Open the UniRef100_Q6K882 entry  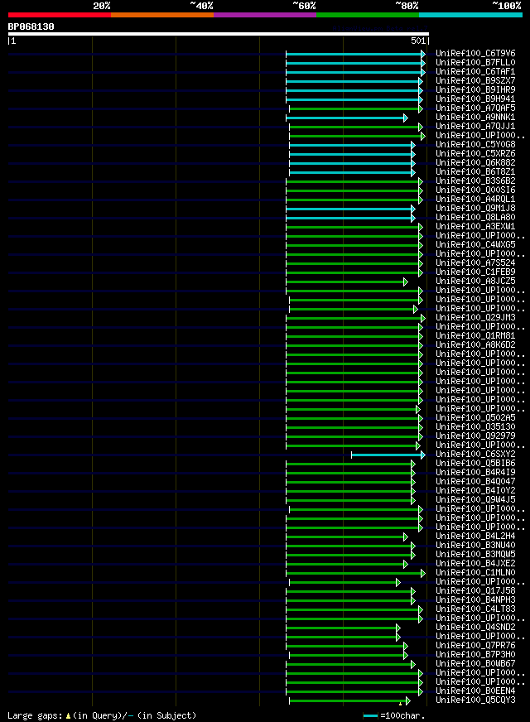click(475, 162)
